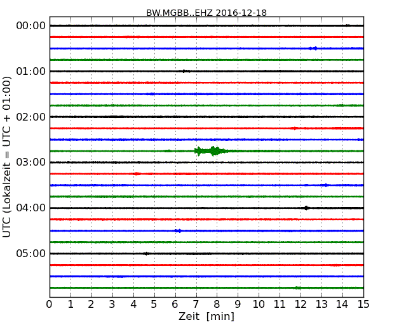The height and width of the screenshot is (330, 413).
Task: Click the x-axis tick label 4
Action: (133, 305)
